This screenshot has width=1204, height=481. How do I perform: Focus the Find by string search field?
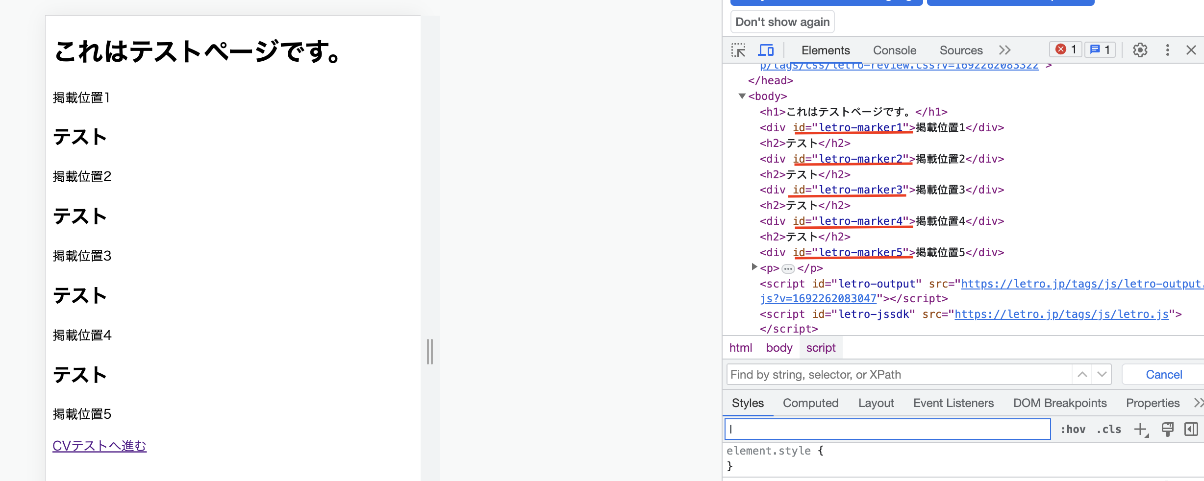point(898,375)
